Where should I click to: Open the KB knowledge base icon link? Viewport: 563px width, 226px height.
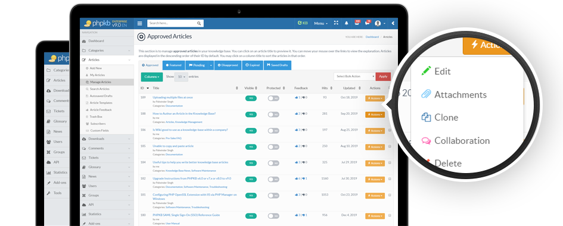[x=303, y=23]
